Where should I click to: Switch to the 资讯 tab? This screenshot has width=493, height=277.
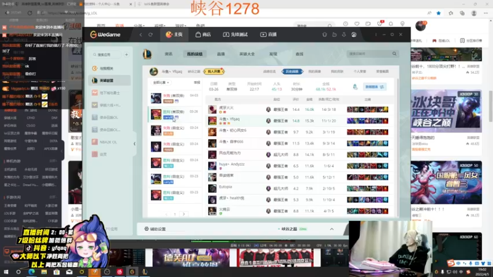pos(168,54)
